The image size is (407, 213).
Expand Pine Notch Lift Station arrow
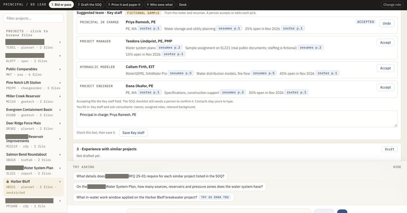[60, 83]
